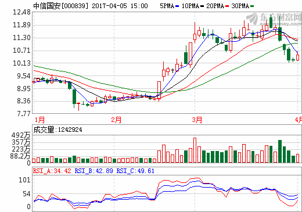Click the stock title 中信国安[000839]
The image size is (302, 212).
point(60,6)
